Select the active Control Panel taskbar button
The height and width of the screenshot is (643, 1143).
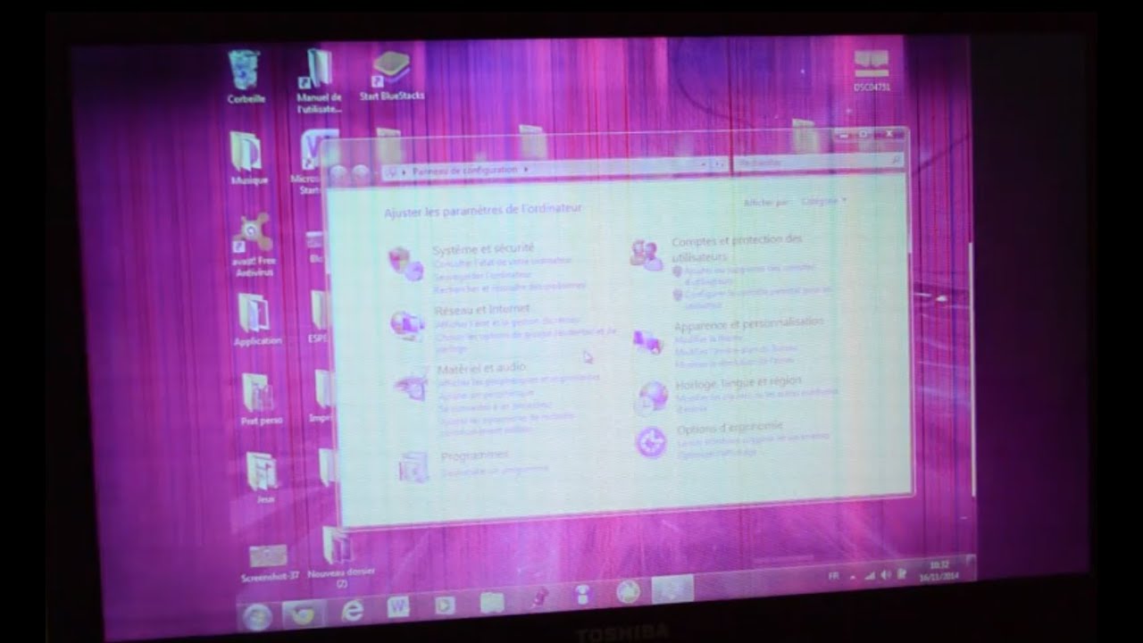tap(672, 589)
